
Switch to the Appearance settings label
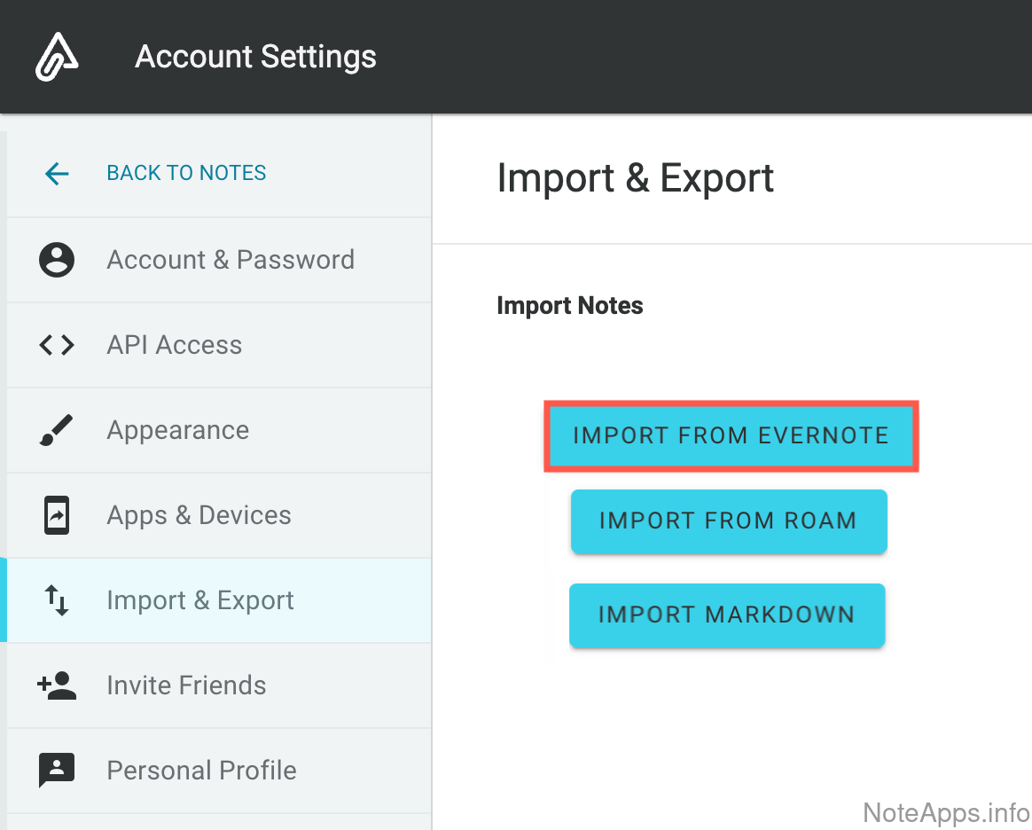pyautogui.click(x=178, y=430)
